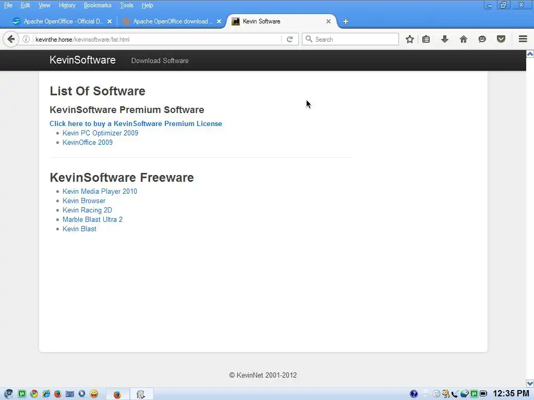This screenshot has width=534, height=400.
Task: Click the KevinSoftware brand logo link
Action: point(83,60)
